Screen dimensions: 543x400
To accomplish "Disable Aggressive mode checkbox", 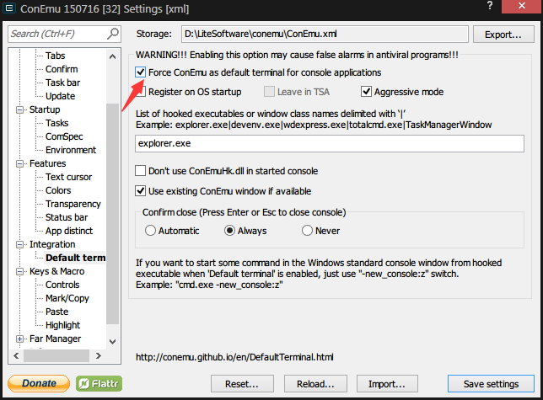I will click(x=367, y=92).
